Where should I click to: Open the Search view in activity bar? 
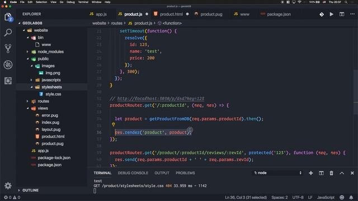pyautogui.click(x=8, y=32)
